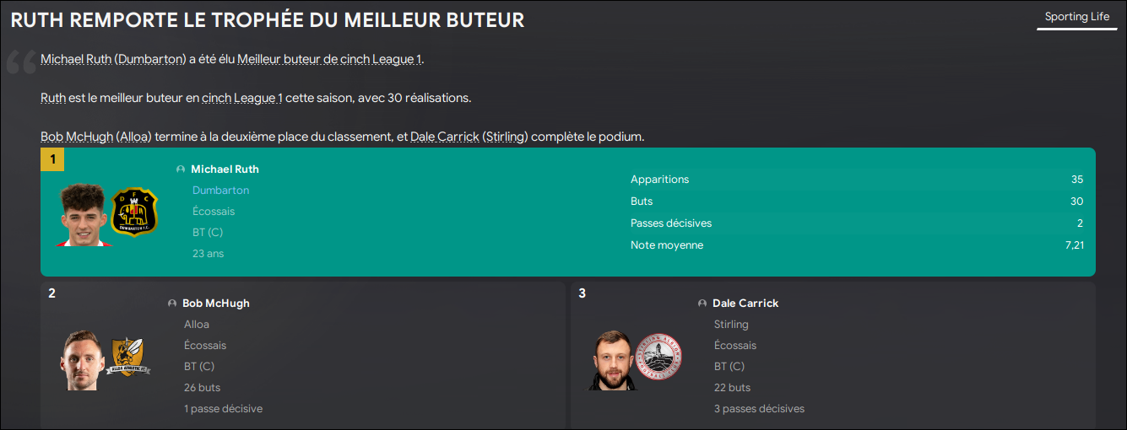
Task: Follow the Dumbarton link in the first sentence
Action: pyautogui.click(x=150, y=59)
